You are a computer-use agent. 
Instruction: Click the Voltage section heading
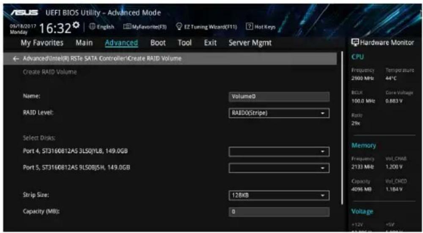362,211
